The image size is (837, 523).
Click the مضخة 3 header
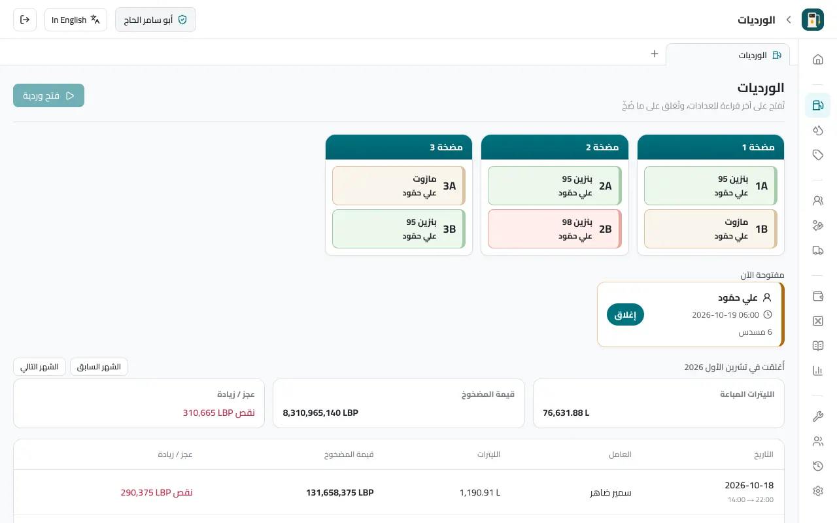click(x=399, y=147)
